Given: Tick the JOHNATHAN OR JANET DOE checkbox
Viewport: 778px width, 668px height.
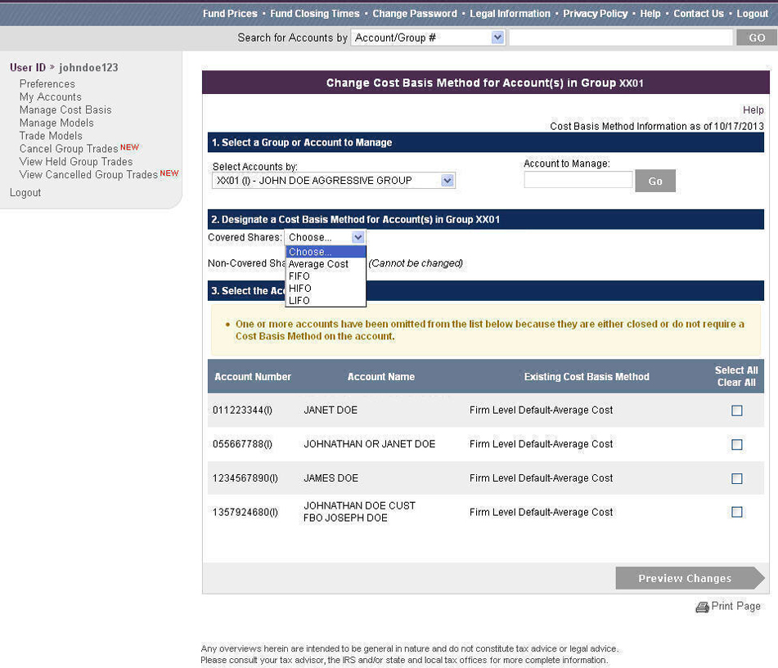Looking at the screenshot, I should point(736,445).
